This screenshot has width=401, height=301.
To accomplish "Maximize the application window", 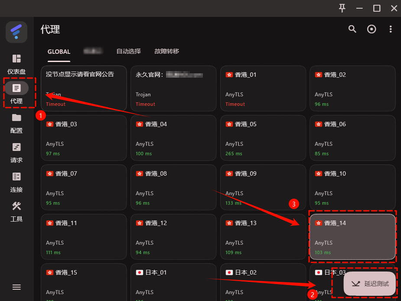I will pyautogui.click(x=376, y=8).
